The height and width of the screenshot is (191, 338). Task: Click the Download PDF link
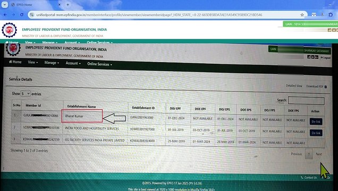coord(315,86)
